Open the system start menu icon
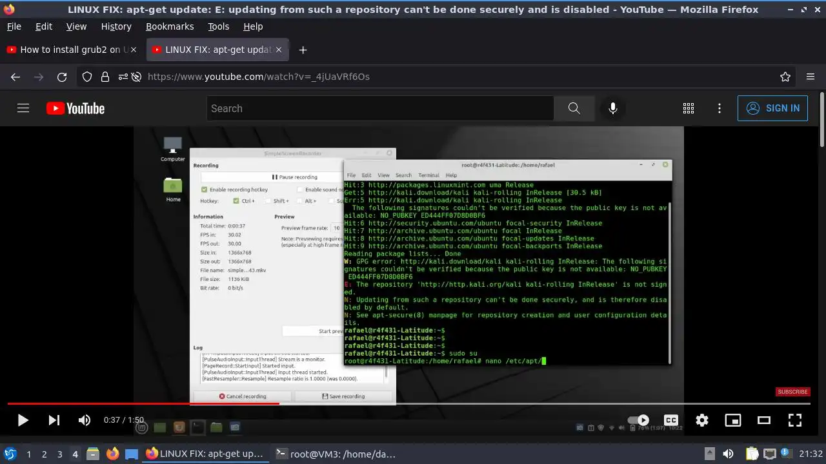826x464 pixels. click(10, 454)
